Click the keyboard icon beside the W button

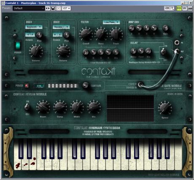[190, 8]
